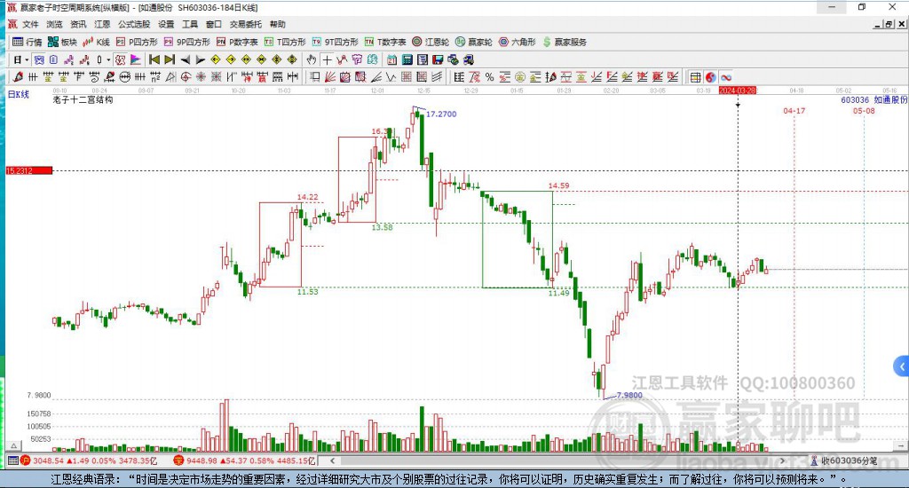Open the 公式选股 menu
909x488 pixels.
[x=134, y=24]
